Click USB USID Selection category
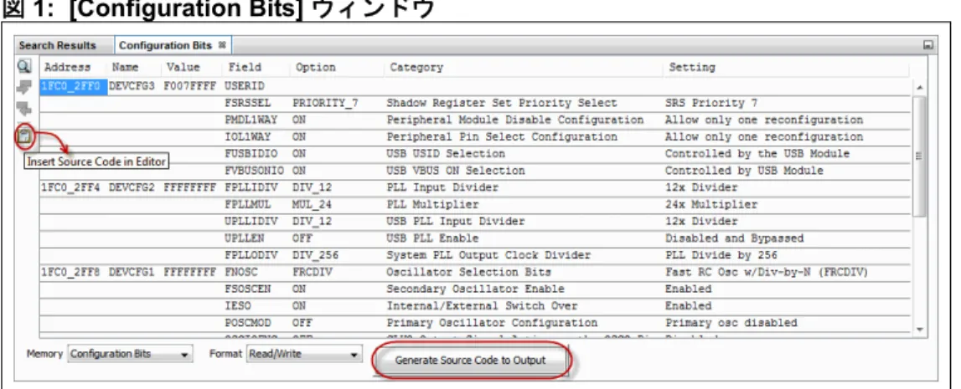This screenshot has width=961, height=389. pos(447,154)
